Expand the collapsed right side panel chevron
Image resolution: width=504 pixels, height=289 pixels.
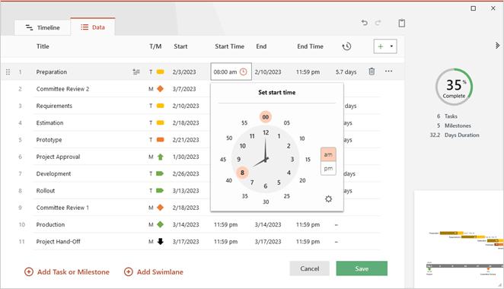(497, 46)
